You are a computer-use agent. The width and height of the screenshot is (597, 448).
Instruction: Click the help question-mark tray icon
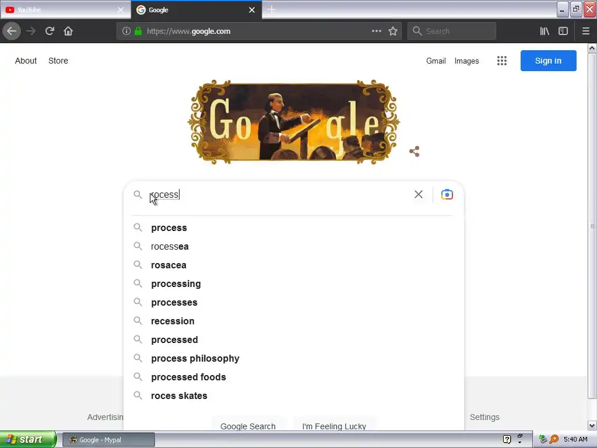(x=507, y=439)
